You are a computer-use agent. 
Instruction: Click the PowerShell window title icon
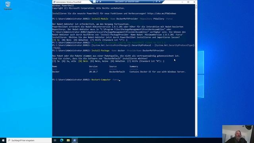pos(54,2)
